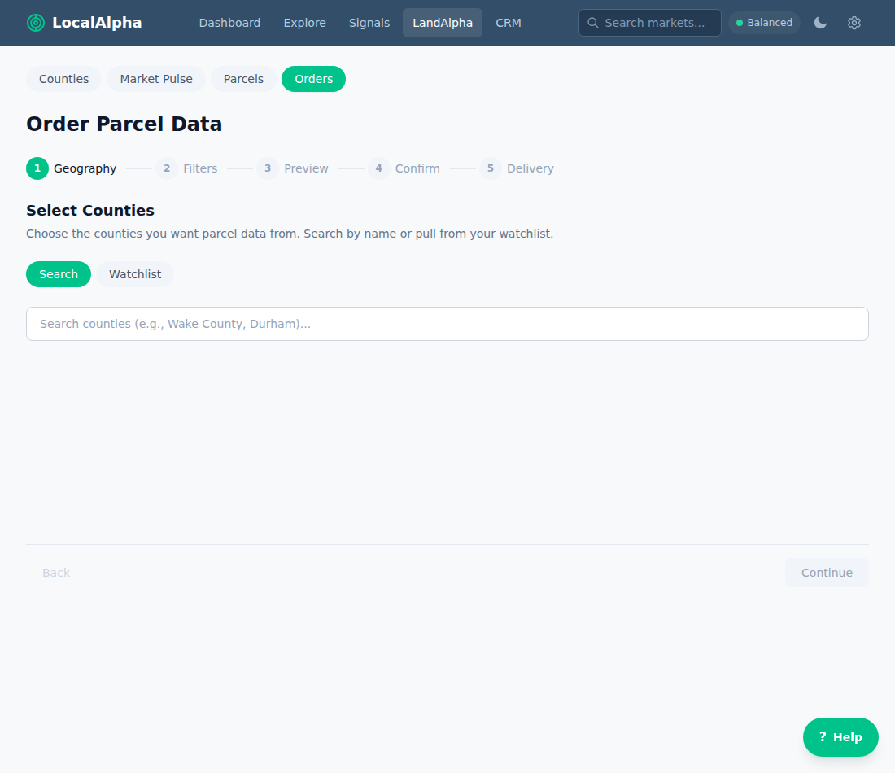Focus the Search markets field

pyautogui.click(x=649, y=23)
